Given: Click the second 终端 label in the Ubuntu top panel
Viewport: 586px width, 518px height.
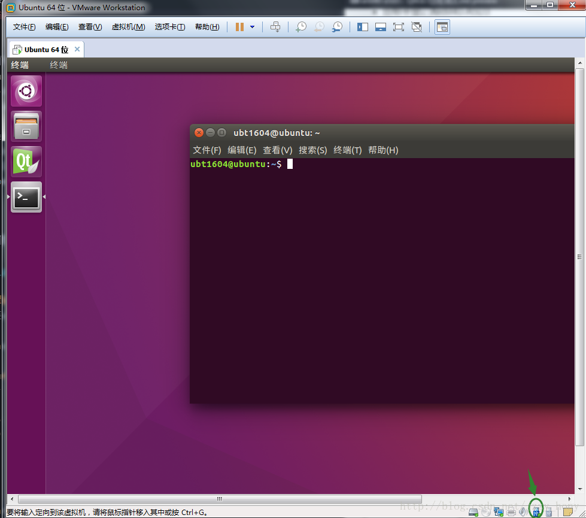Looking at the screenshot, I should tap(59, 65).
